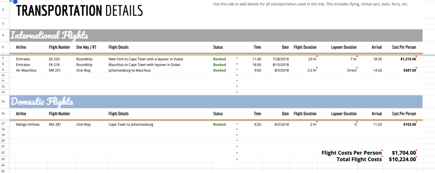
Task: Open status dropdown for Emirates EK 218
Action: click(x=237, y=64)
